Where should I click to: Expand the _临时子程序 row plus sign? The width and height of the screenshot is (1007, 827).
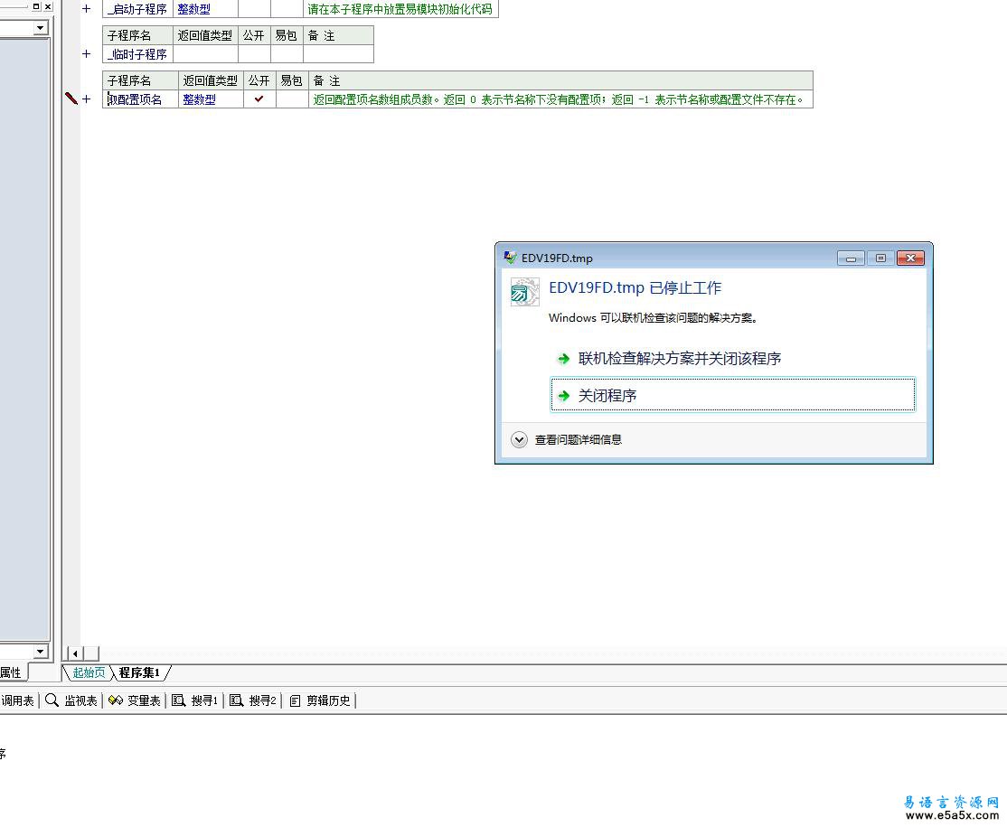pyautogui.click(x=86, y=54)
